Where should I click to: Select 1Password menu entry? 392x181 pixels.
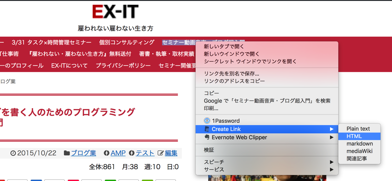267,121
